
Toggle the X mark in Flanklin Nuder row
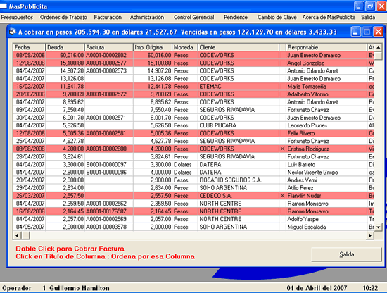click(283, 196)
